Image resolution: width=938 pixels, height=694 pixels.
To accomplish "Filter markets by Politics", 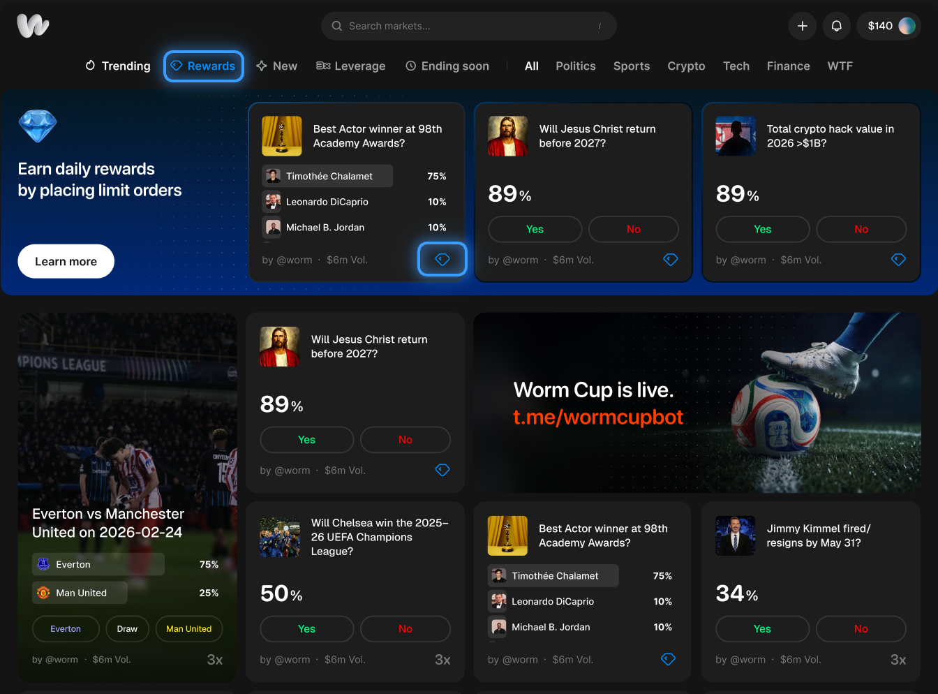I will (x=576, y=66).
